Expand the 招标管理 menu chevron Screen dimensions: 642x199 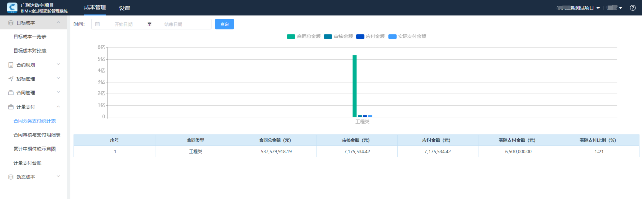click(x=58, y=79)
